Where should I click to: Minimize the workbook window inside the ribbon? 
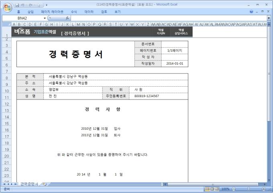point(257,12)
